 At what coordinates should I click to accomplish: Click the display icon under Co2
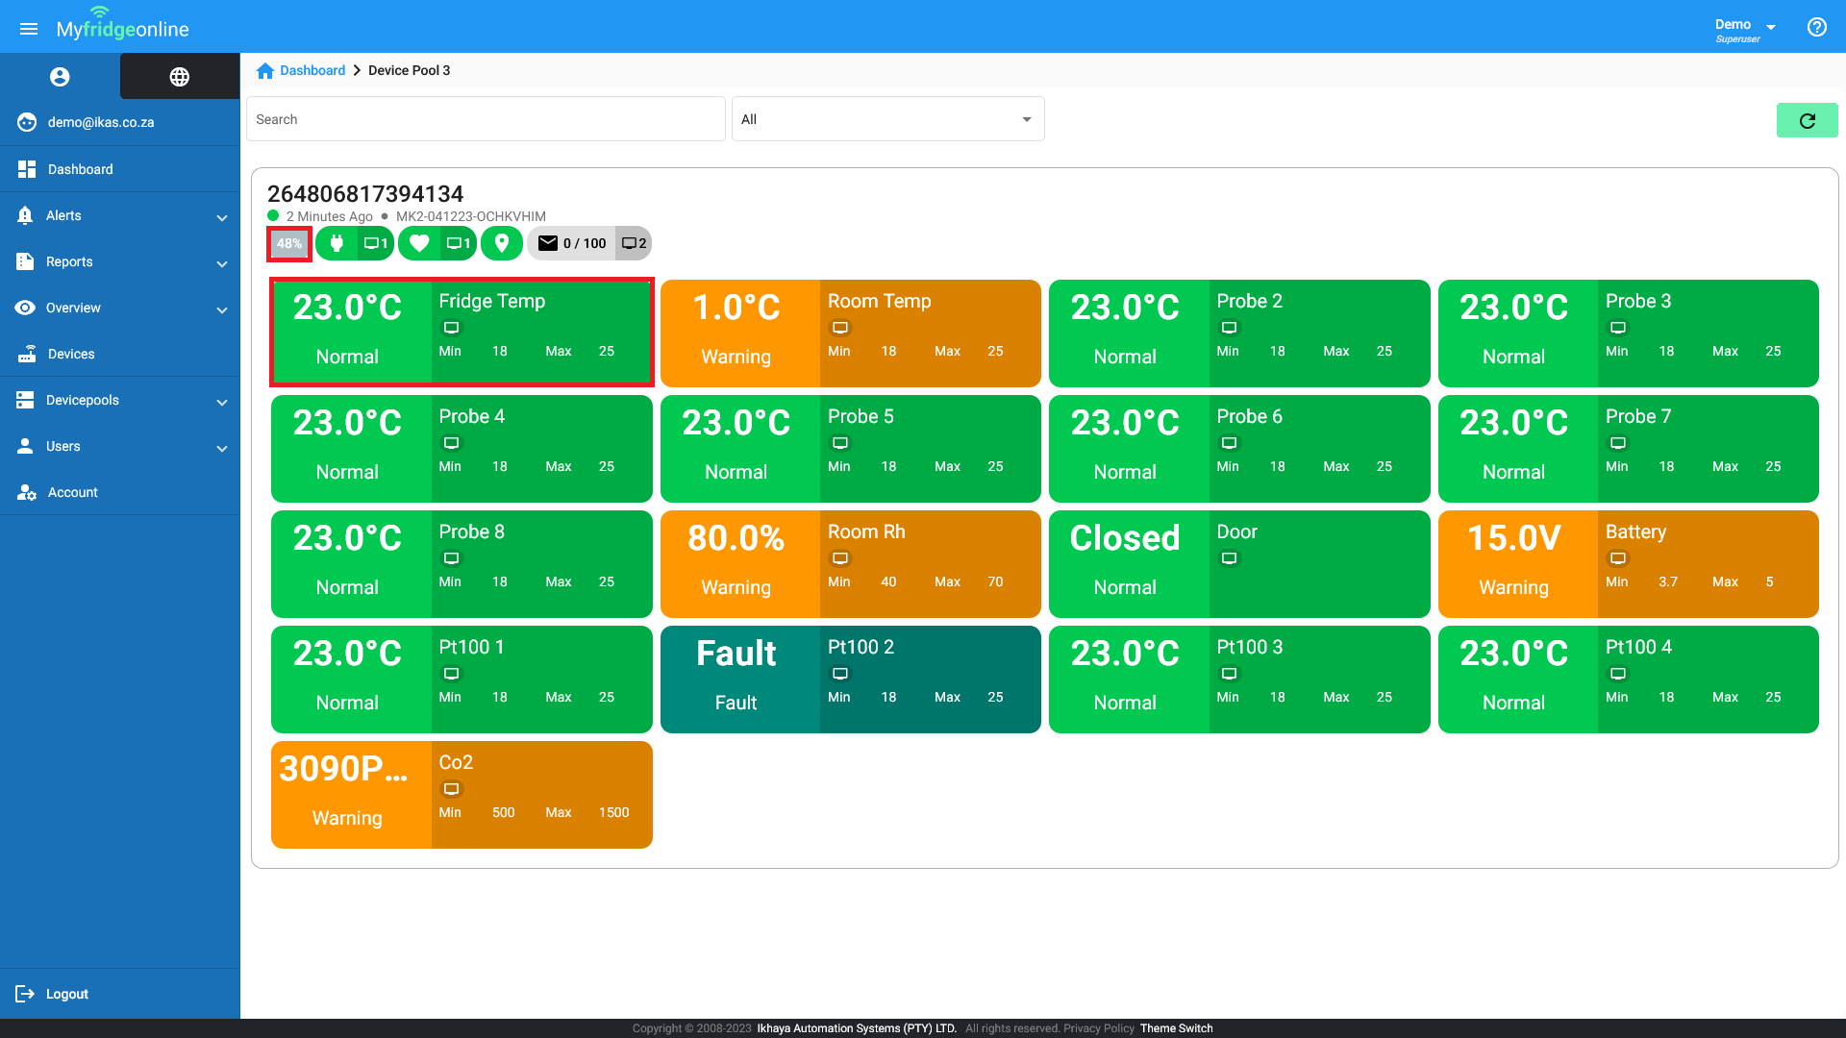tap(451, 789)
